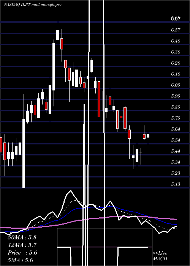Click the NASDAQ ILPT mail.munafa.pro title text
The height and width of the screenshot is (266, 190).
click(33, 5)
